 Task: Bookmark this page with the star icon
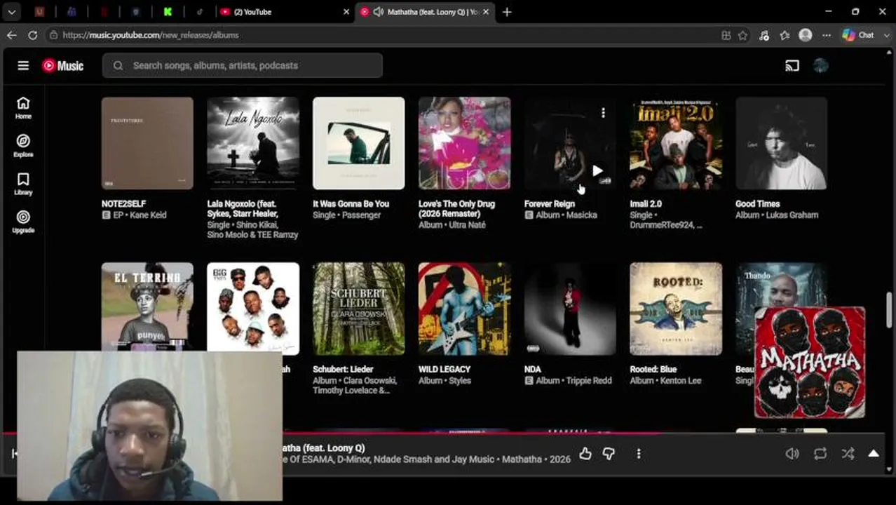742,35
